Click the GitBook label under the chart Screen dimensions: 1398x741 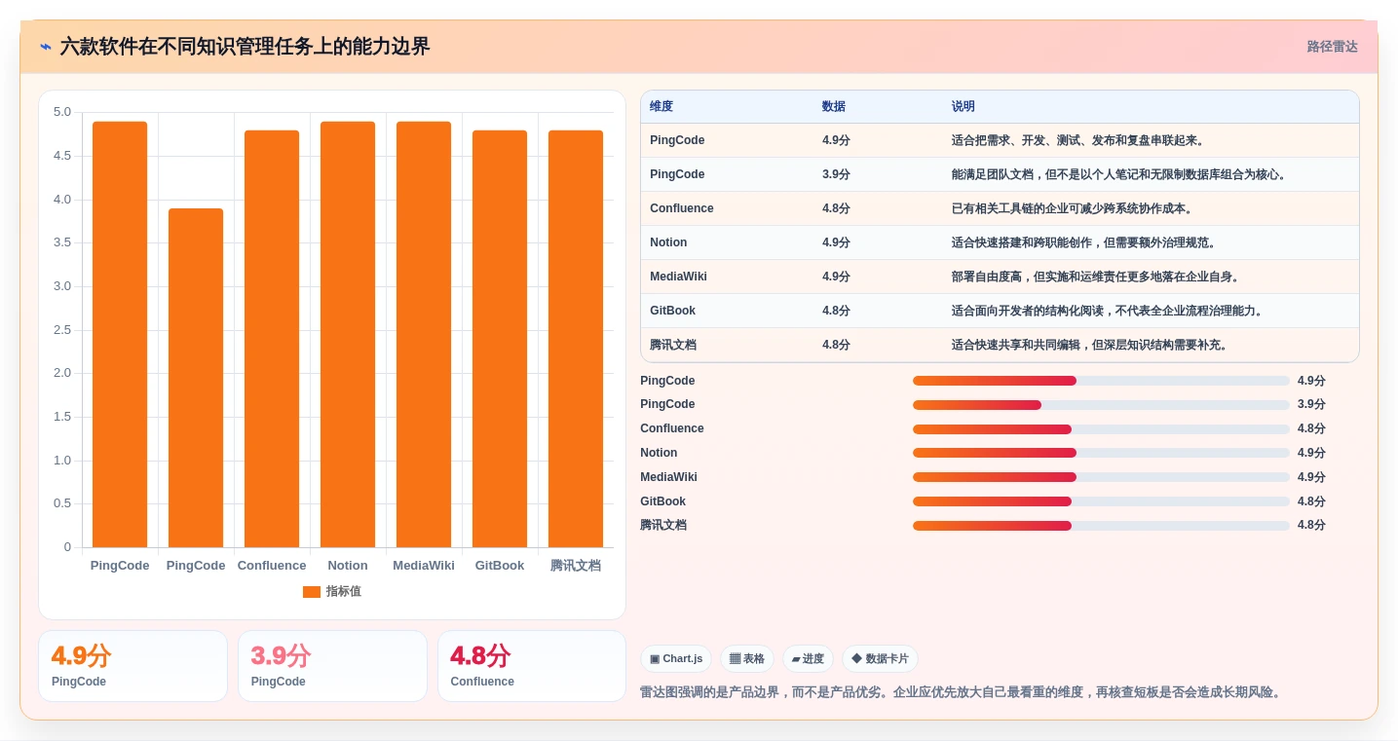[500, 566]
